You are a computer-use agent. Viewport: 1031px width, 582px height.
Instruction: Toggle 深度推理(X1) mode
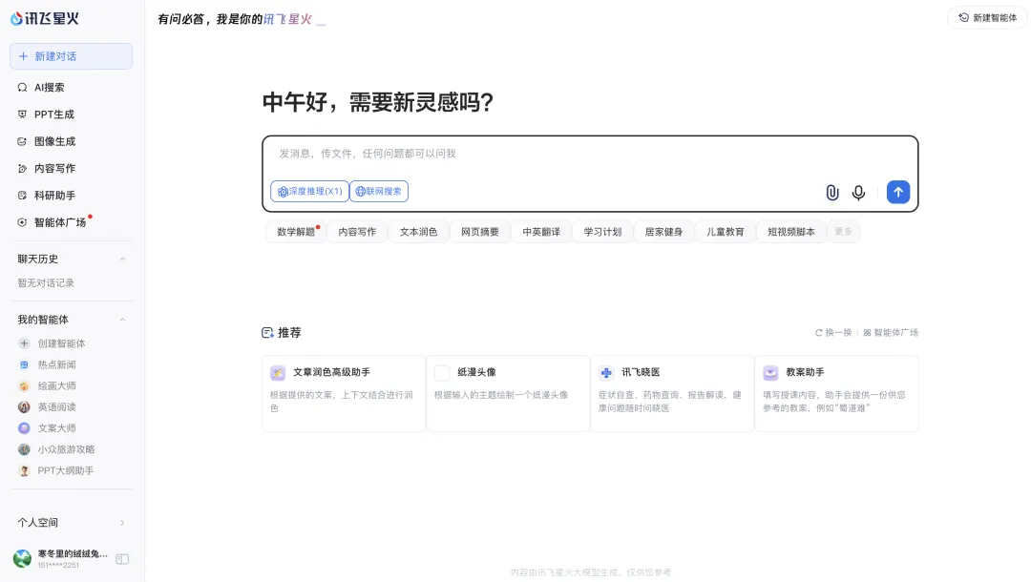(309, 191)
